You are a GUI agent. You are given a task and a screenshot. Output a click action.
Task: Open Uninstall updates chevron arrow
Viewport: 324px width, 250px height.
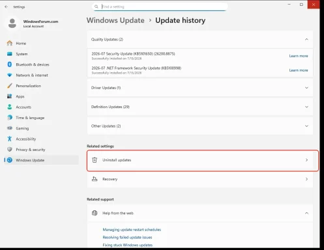(x=306, y=160)
